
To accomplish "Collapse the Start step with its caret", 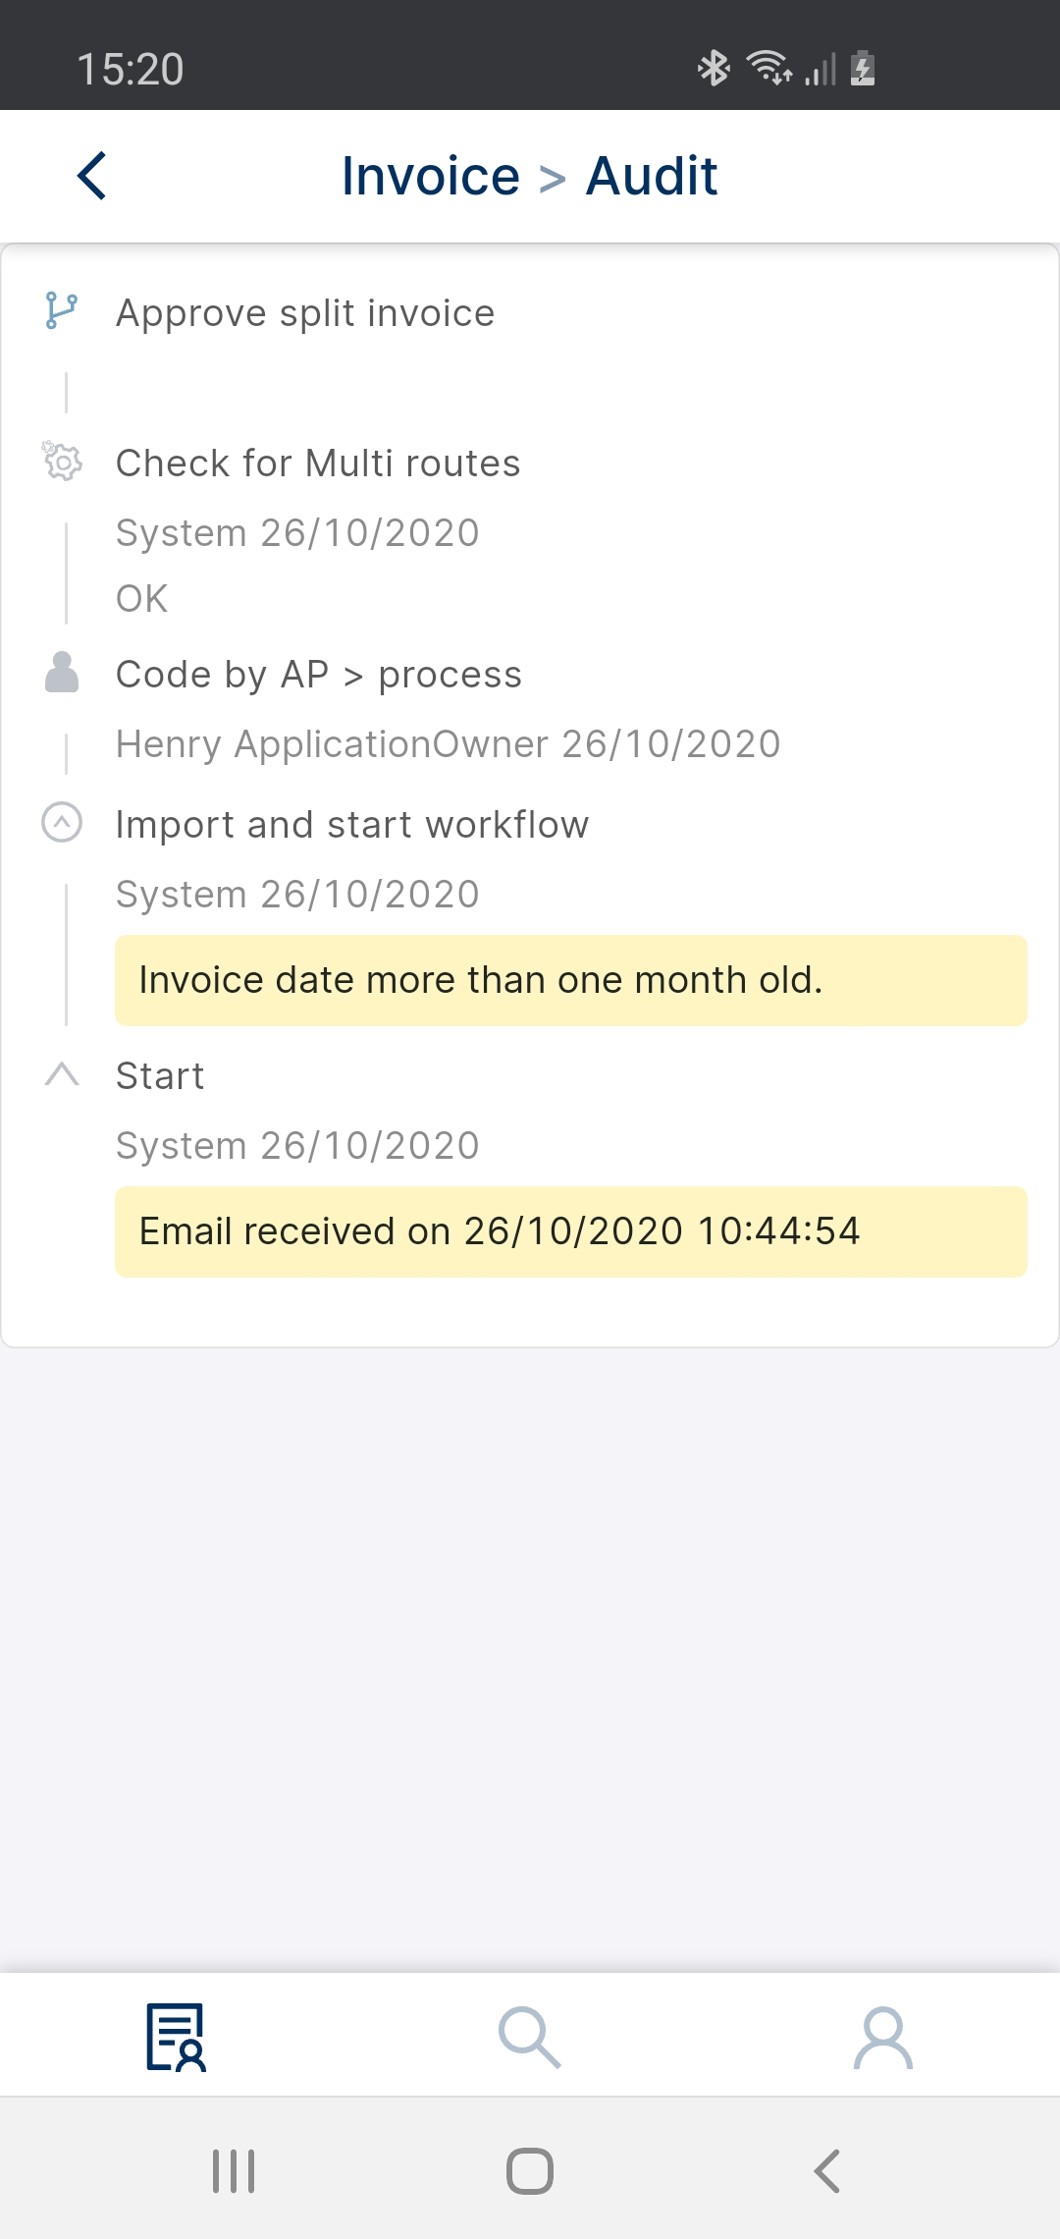I will 62,1074.
